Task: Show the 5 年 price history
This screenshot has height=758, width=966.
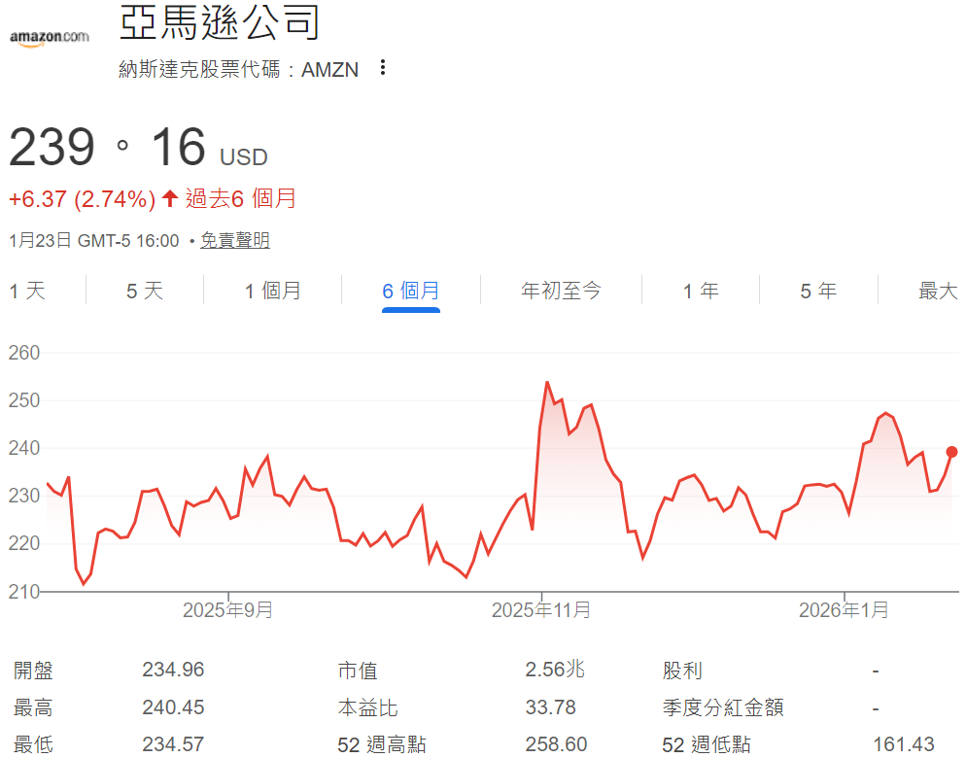Action: coord(817,291)
